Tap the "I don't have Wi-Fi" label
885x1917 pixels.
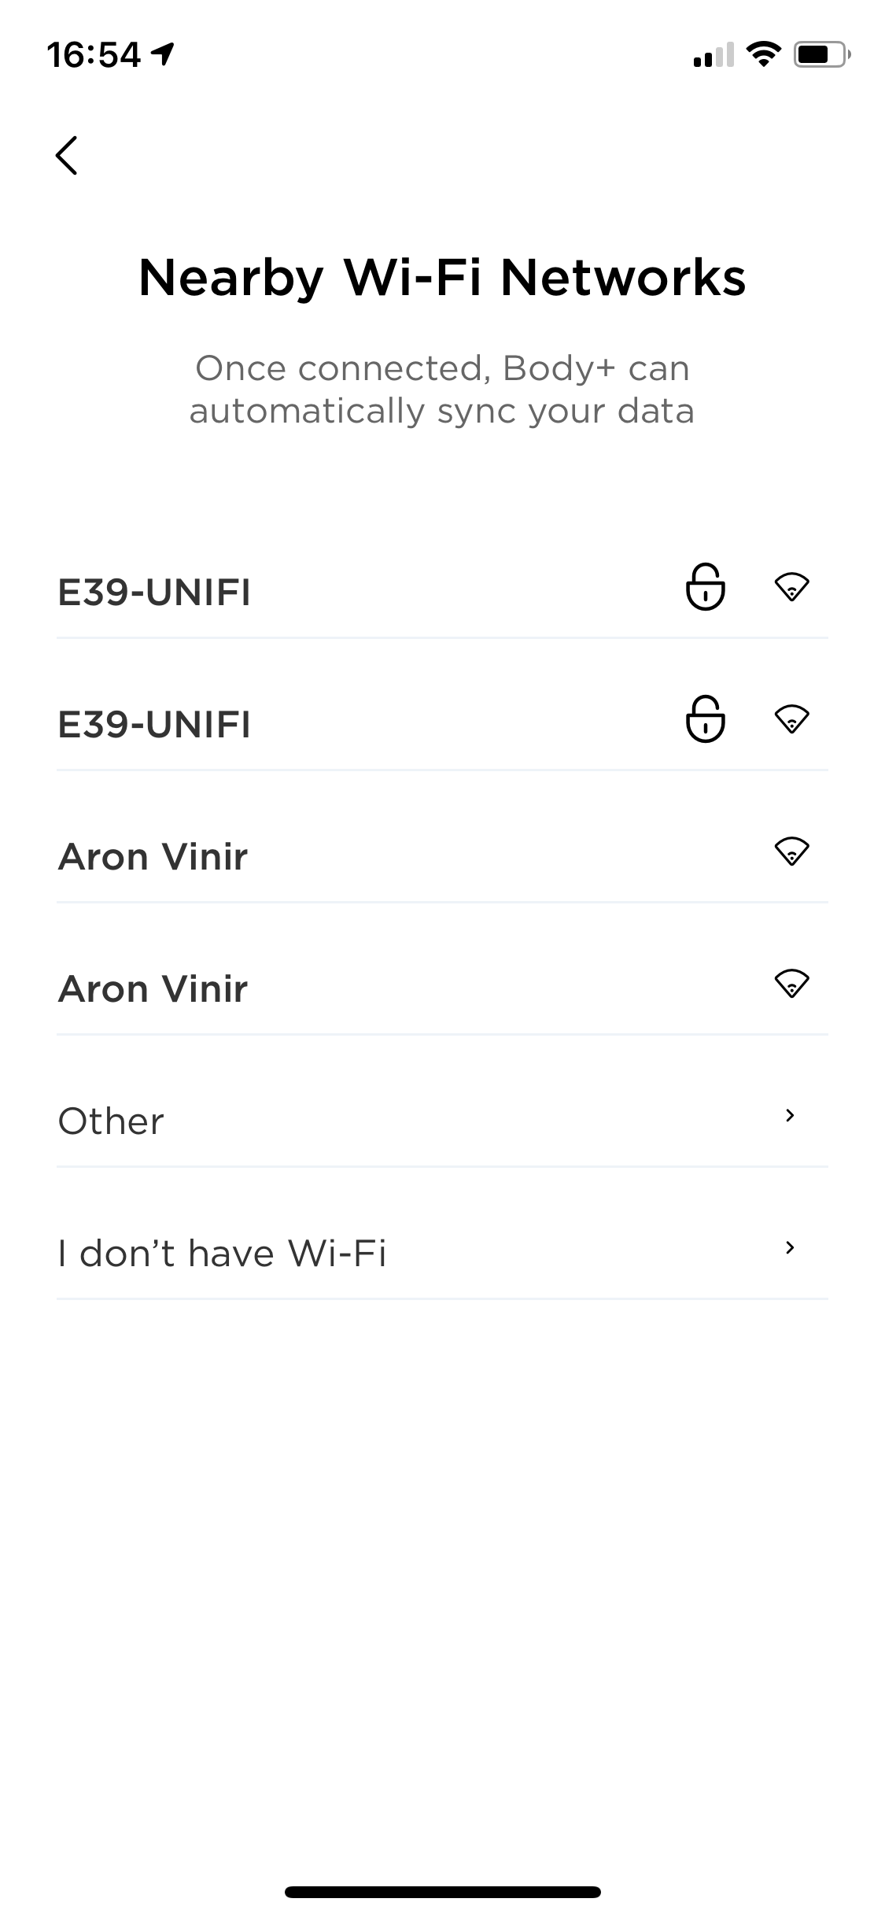[222, 1254]
